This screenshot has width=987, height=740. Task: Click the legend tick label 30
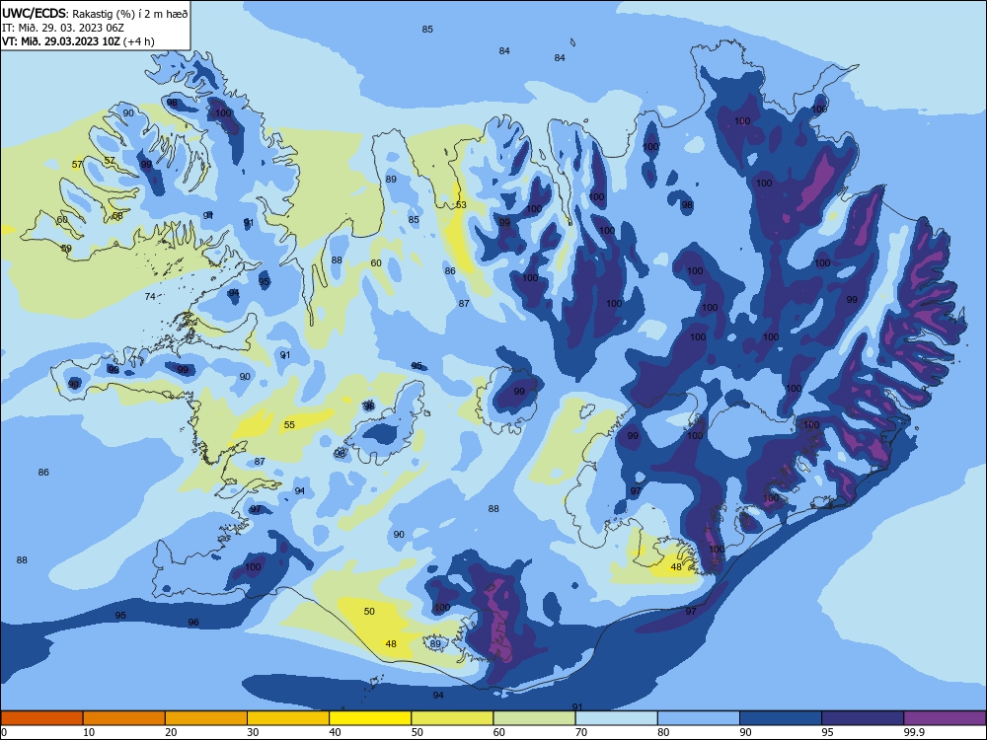click(253, 732)
